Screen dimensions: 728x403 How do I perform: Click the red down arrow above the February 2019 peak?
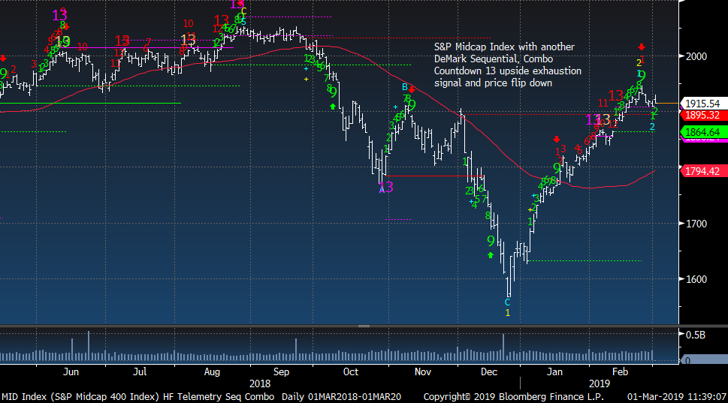point(642,47)
